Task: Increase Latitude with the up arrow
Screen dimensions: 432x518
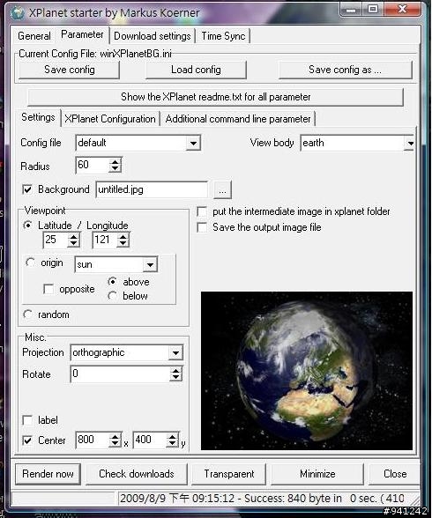Action: click(73, 236)
